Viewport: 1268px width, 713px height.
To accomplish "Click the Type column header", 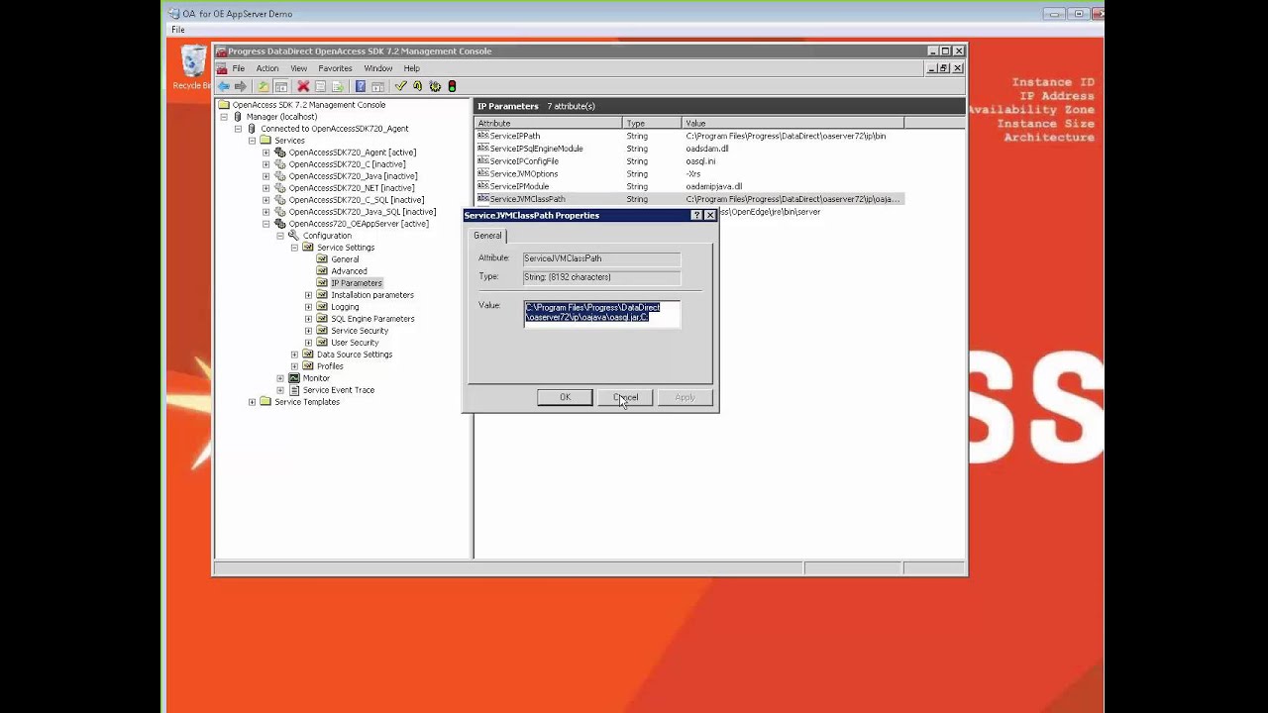I will point(652,123).
